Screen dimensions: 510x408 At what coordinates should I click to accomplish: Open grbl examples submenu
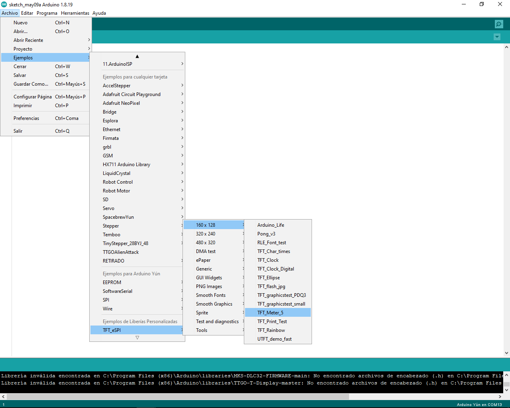tap(137, 147)
